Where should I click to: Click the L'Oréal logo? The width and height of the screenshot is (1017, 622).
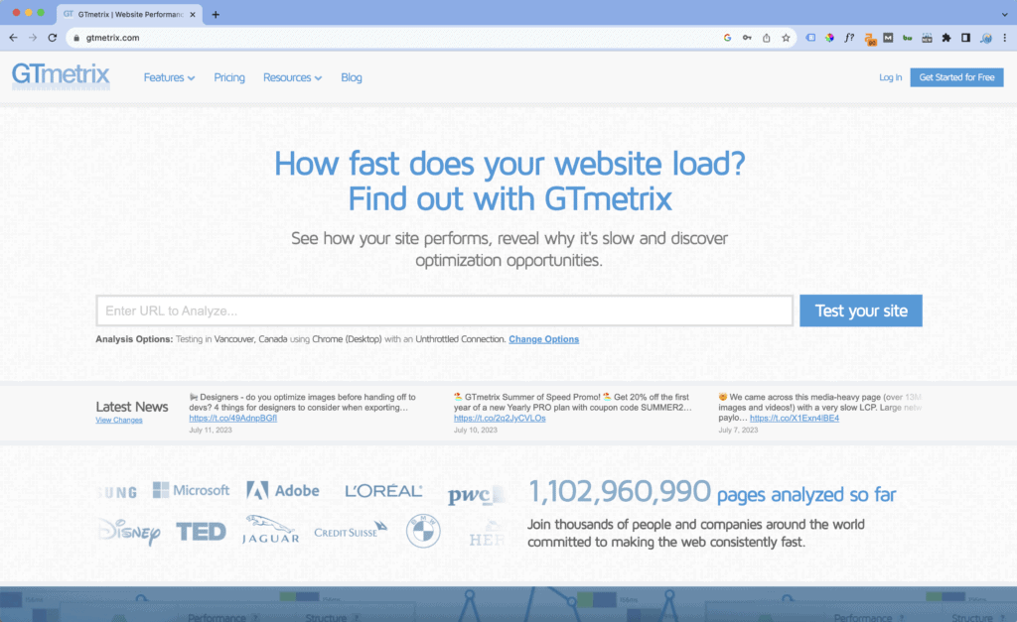pyautogui.click(x=383, y=491)
